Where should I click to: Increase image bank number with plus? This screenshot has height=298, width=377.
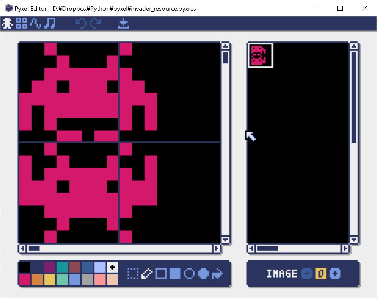click(335, 274)
